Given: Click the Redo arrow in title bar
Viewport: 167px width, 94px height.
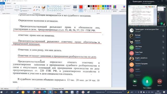Looking at the screenshot, I should (8, 1).
